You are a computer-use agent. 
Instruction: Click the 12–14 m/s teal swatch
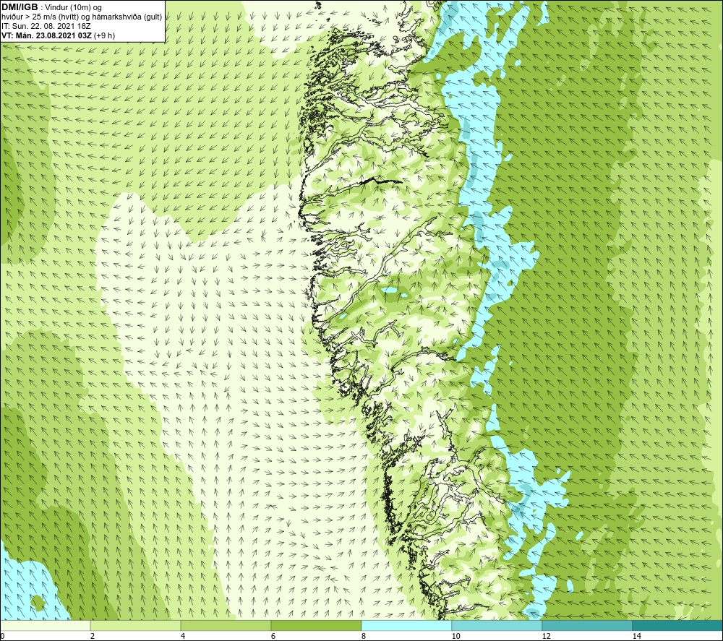[587, 625]
